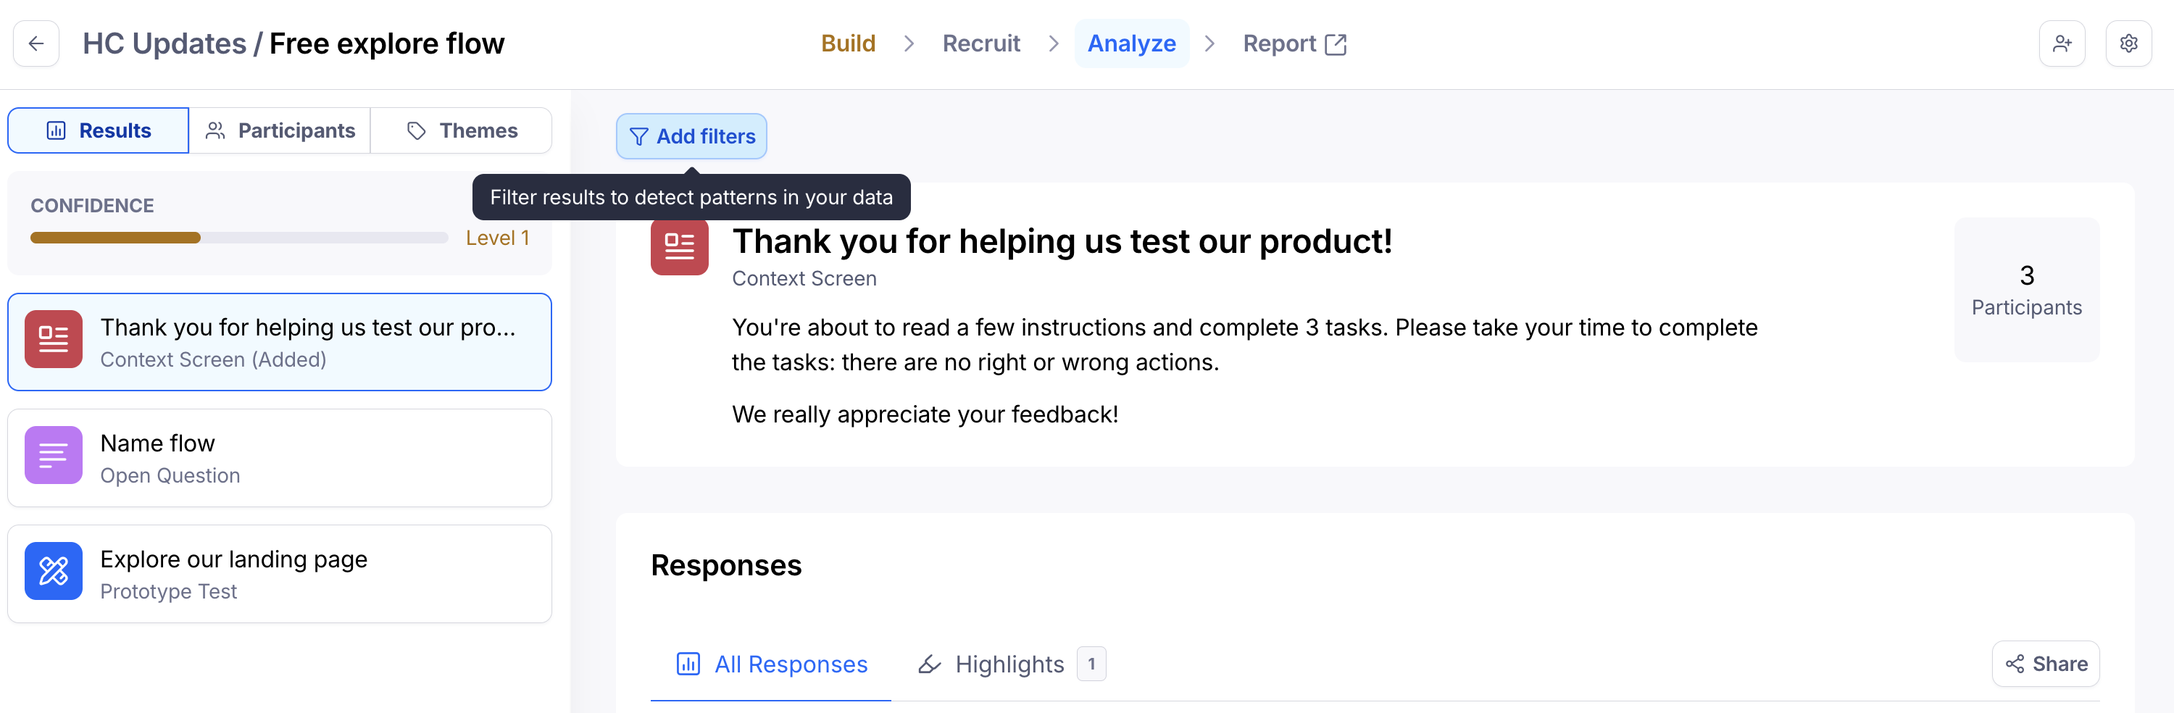
Task: Select the All Responses tab
Action: (770, 665)
